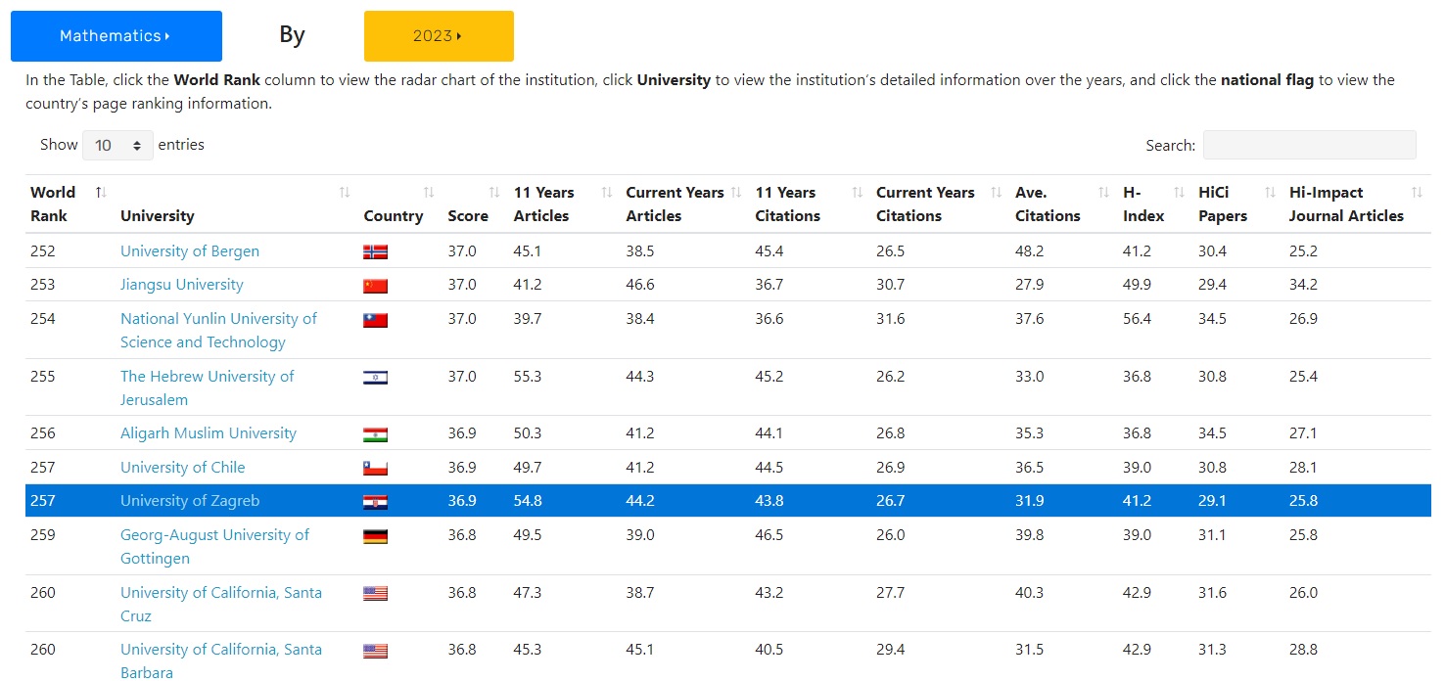Screen dimensions: 1445x681
Task: Sort by 11 Years Citations header
Action: coord(787,204)
